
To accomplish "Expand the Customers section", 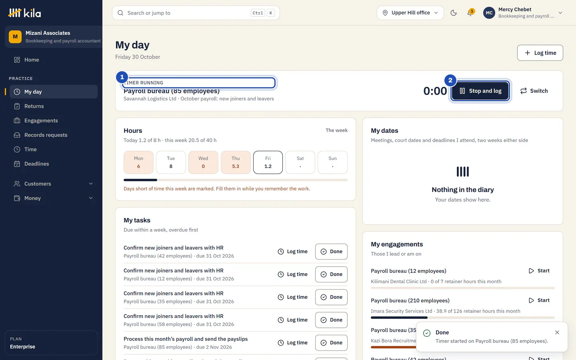I will pyautogui.click(x=54, y=184).
